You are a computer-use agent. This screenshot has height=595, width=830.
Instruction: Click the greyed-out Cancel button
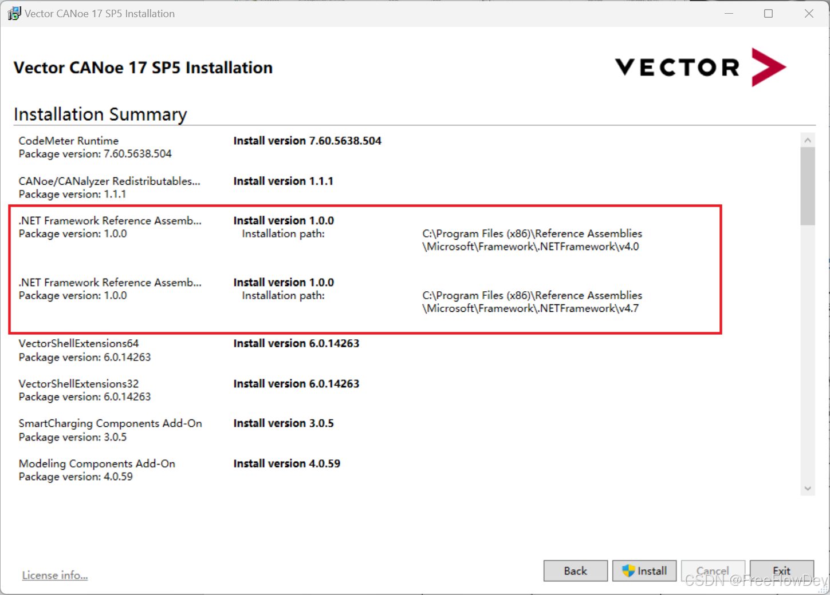(x=713, y=571)
